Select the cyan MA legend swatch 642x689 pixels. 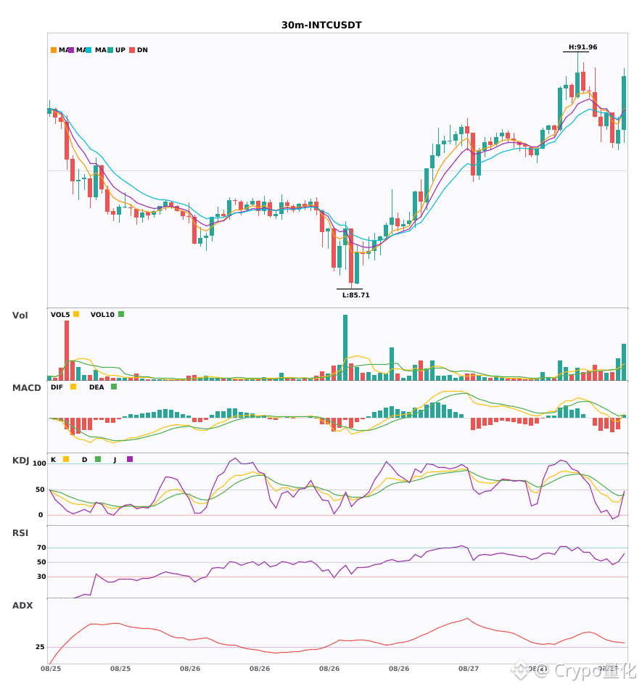click(x=89, y=50)
